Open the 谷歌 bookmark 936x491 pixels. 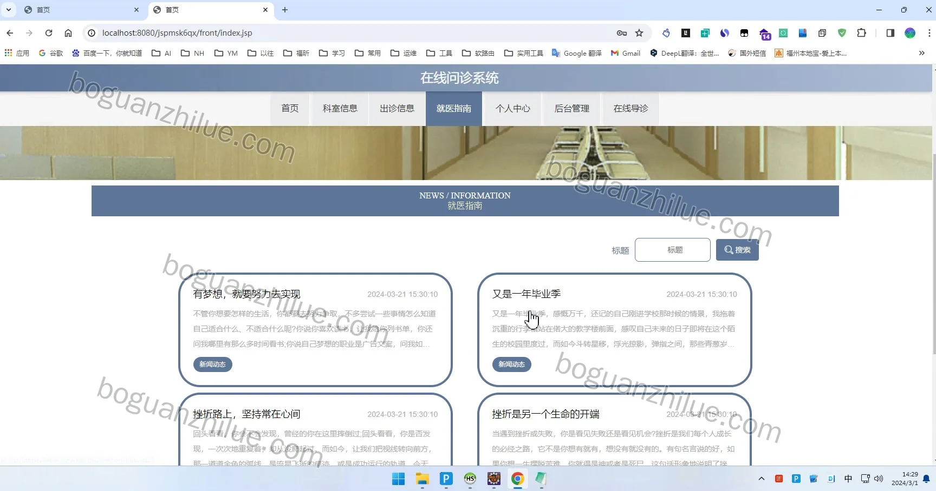pos(51,53)
